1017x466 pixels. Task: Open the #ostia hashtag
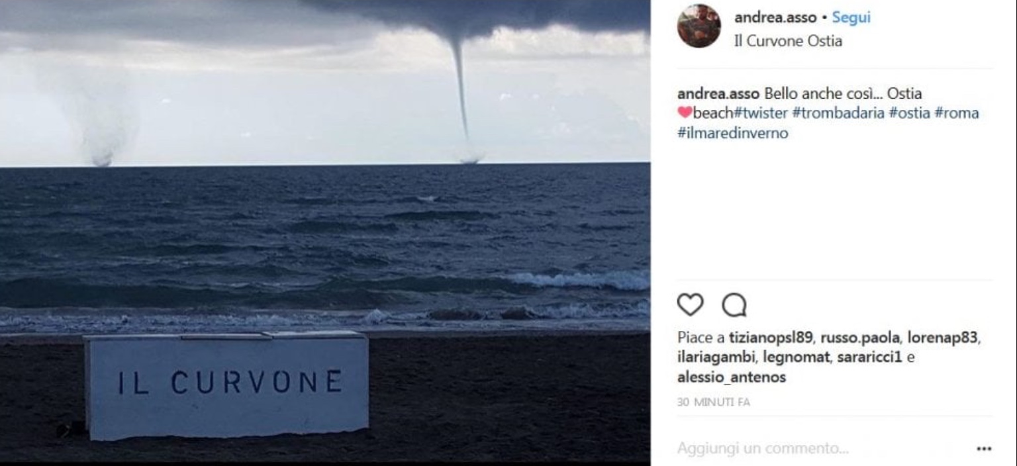click(x=909, y=113)
